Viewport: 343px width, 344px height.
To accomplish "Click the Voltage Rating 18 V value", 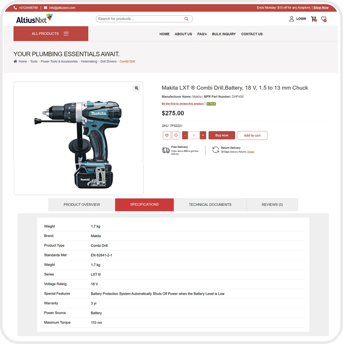I will (x=94, y=284).
